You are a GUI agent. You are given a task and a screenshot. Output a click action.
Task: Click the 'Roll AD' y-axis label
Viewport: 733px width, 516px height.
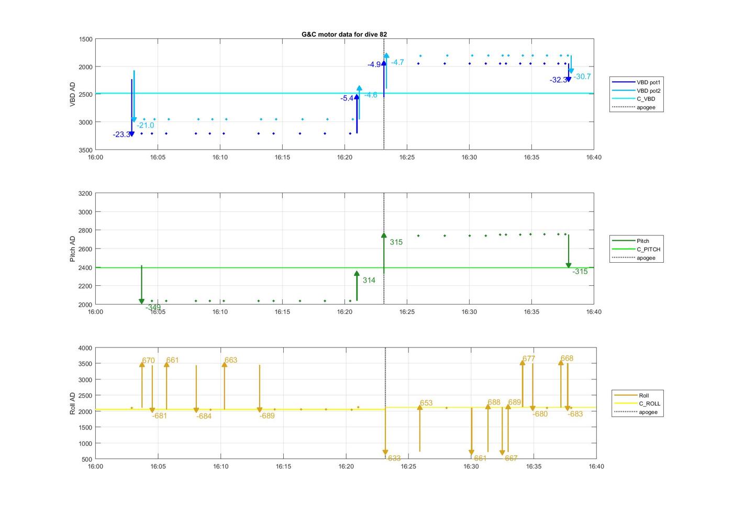click(x=73, y=403)
